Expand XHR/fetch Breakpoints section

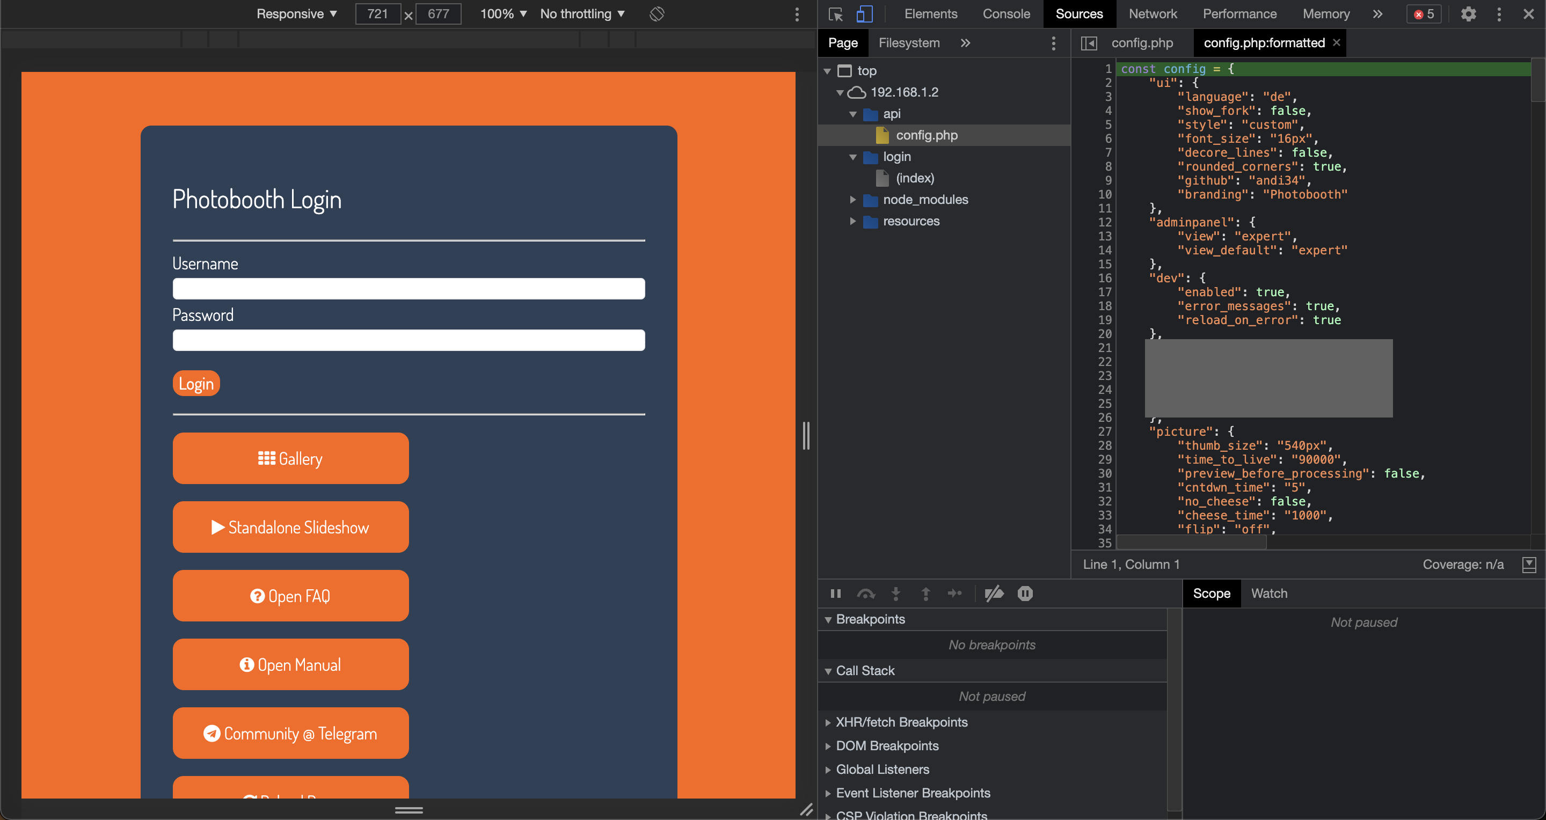coord(901,722)
